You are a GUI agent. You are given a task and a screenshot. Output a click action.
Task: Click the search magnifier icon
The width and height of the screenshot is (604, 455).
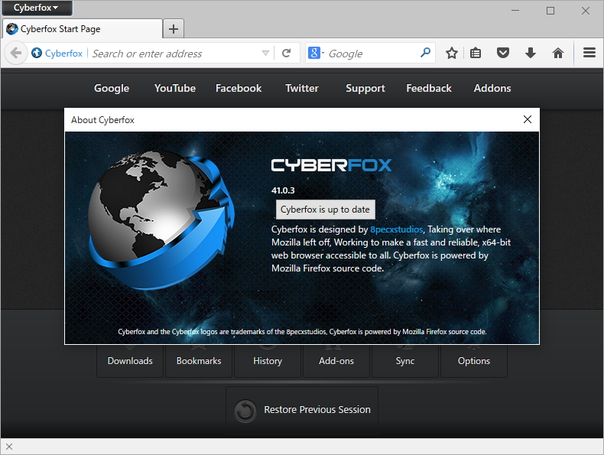click(425, 53)
